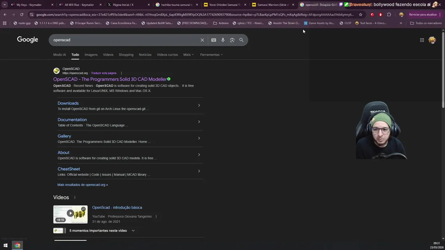Expand the Gallery sitelink chevron
This screenshot has height=250, width=445.
(x=199, y=138)
